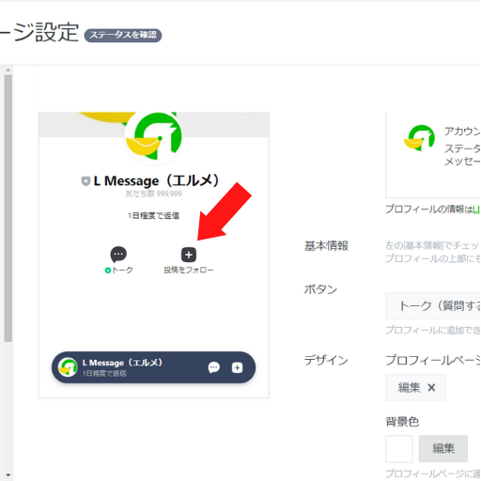Image resolution: width=481 pixels, height=481 pixels.
Task: Select the デザイン section label
Action: point(326,360)
